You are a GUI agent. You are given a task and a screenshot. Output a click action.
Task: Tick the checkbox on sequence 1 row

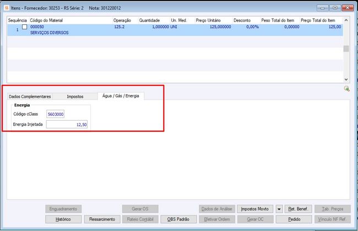click(24, 27)
